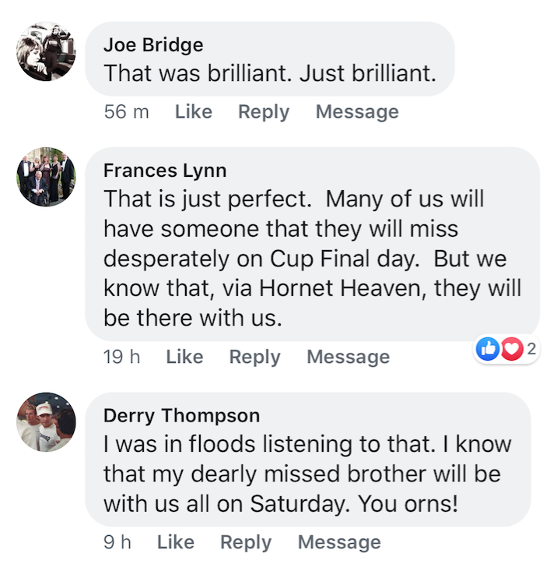
Task: Click the red heart reaction icon
Action: 510,350
